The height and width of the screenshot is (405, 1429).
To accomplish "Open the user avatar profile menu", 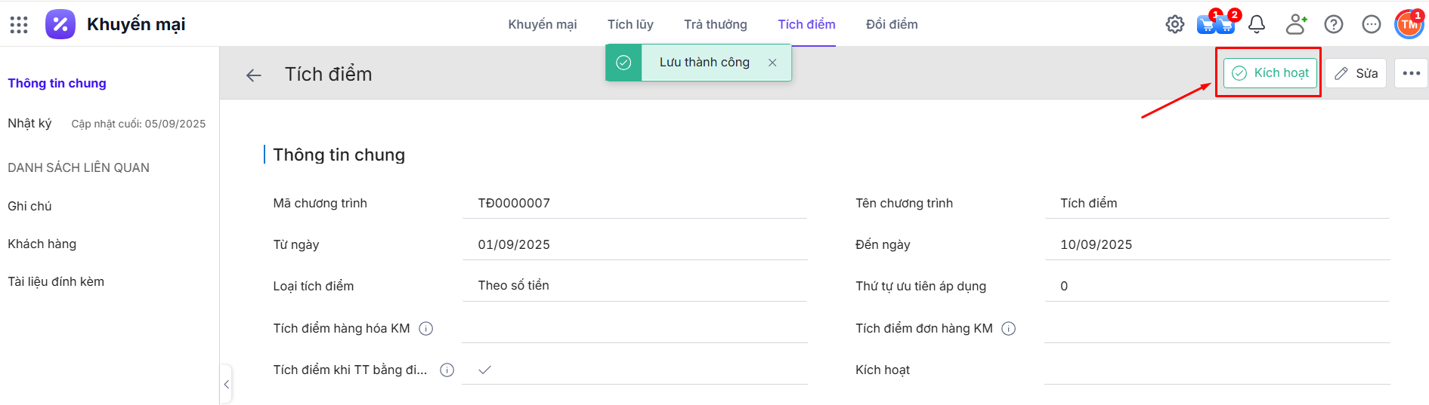I will point(1409,25).
